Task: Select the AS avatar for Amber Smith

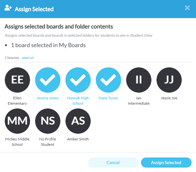Action: coord(78,121)
